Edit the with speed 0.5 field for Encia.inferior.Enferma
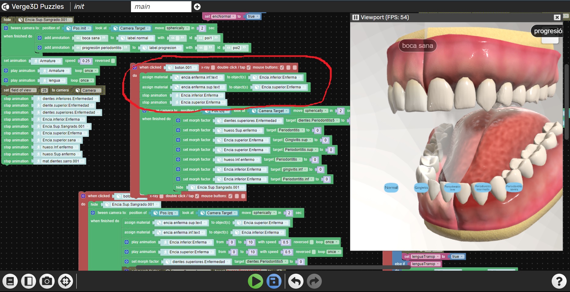Viewport: 570px width, 292px height. [285, 242]
